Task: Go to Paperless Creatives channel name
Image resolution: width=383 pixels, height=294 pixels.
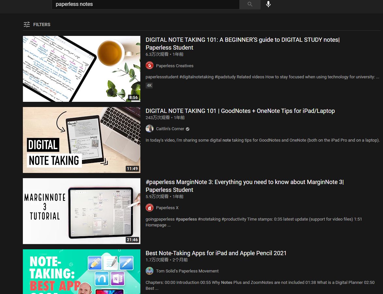Action: coord(175,66)
